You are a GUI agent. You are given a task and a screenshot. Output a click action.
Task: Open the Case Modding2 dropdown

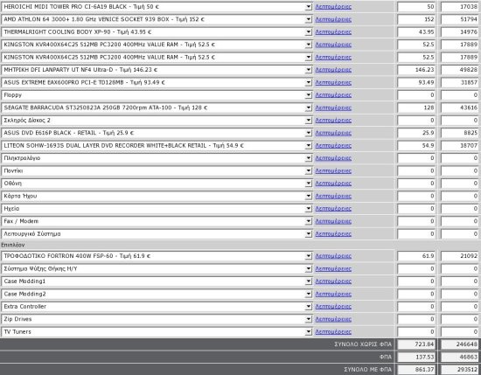pyautogui.click(x=157, y=294)
